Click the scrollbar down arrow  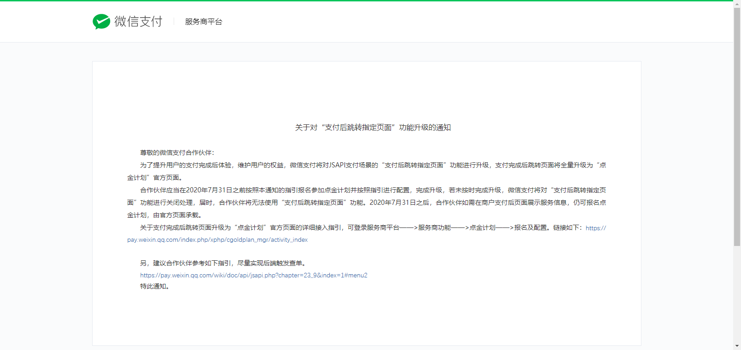[x=737, y=346]
